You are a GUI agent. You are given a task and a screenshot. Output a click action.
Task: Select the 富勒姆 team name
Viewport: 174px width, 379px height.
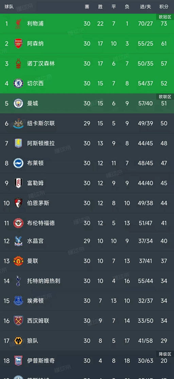tap(35, 183)
